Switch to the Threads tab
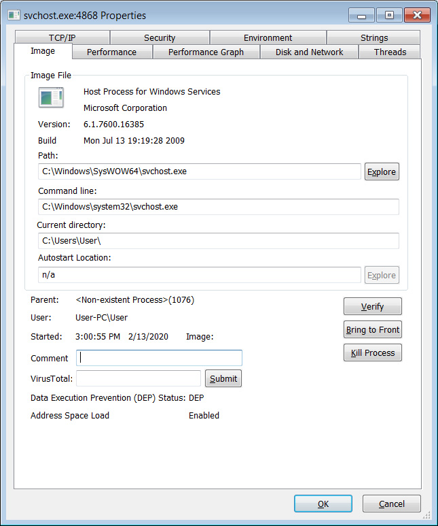 [x=390, y=52]
